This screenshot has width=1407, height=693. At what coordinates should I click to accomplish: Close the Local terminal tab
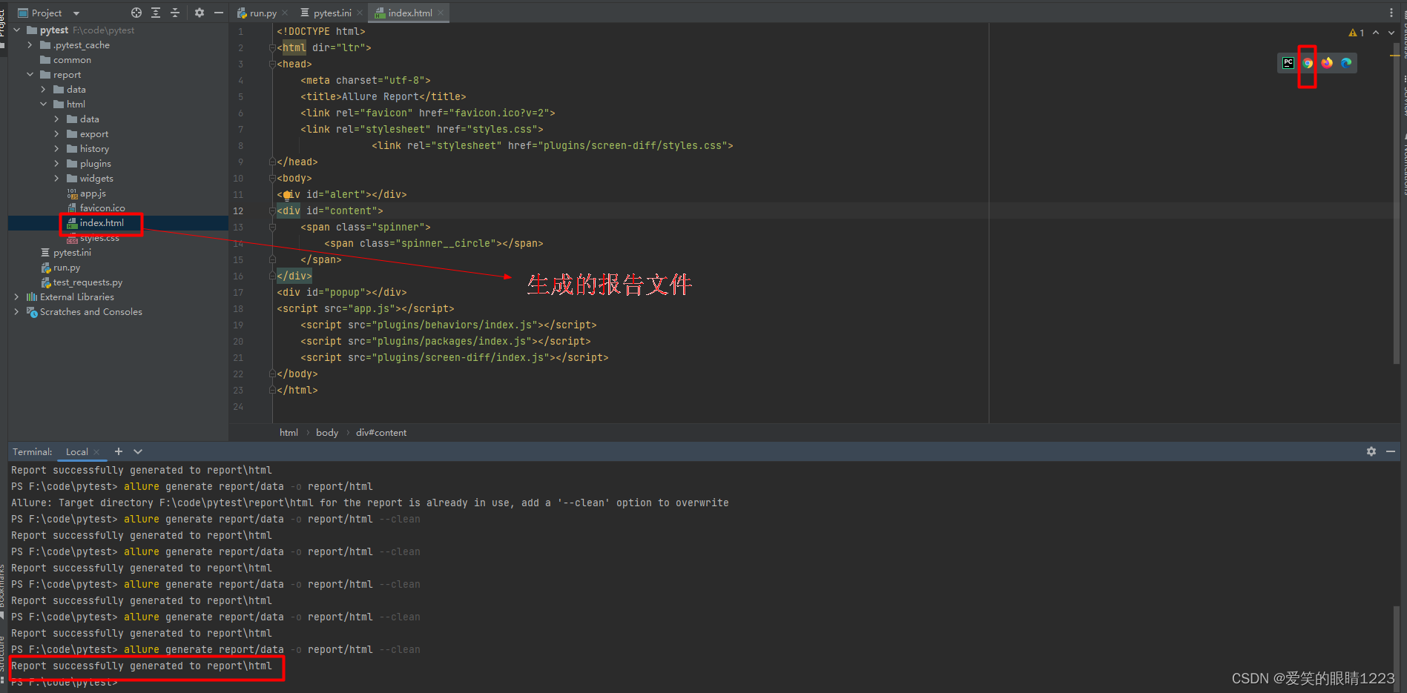(x=96, y=452)
